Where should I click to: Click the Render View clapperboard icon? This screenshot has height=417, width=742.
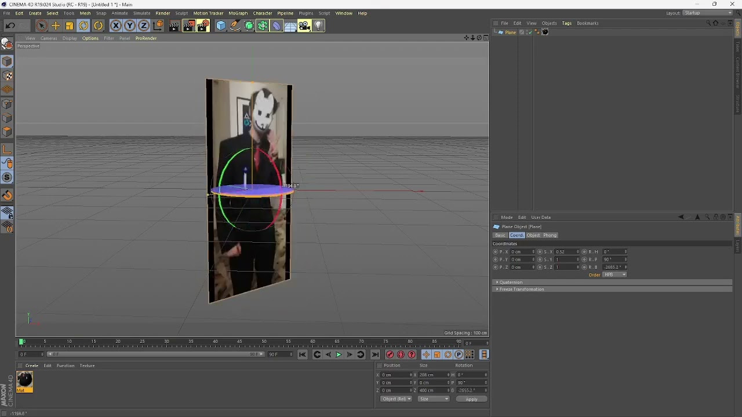(x=174, y=25)
